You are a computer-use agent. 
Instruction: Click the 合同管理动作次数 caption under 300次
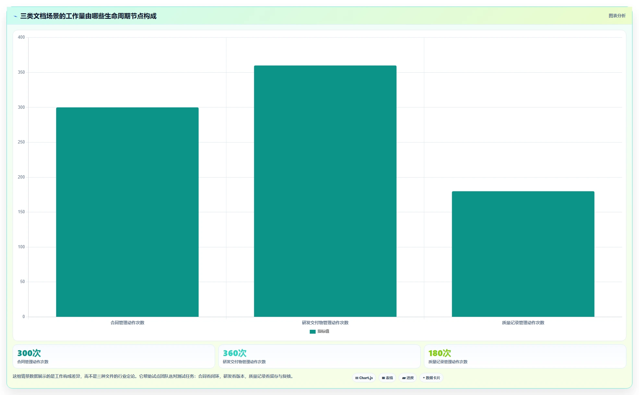(x=33, y=362)
